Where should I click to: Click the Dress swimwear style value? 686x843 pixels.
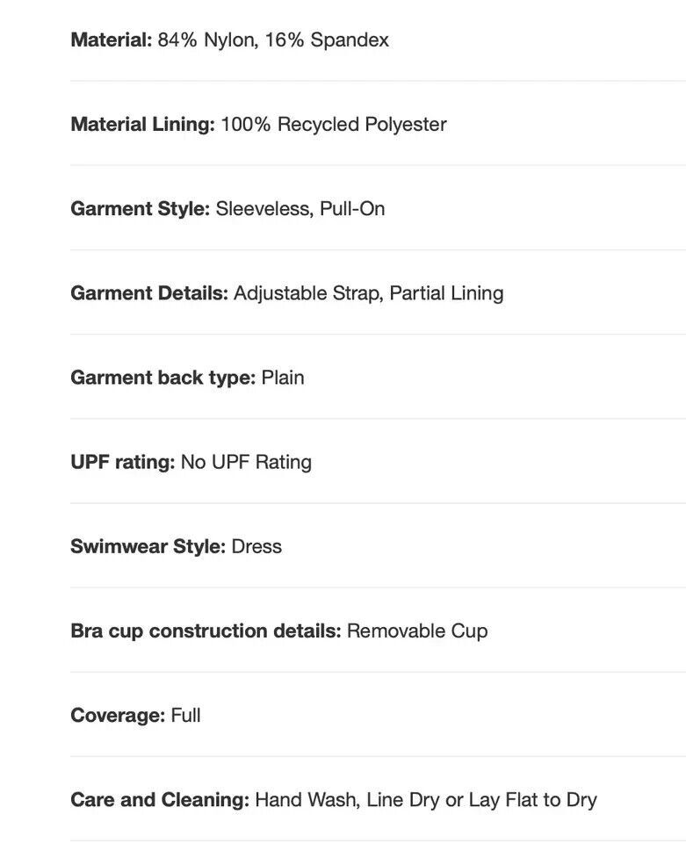tap(256, 546)
